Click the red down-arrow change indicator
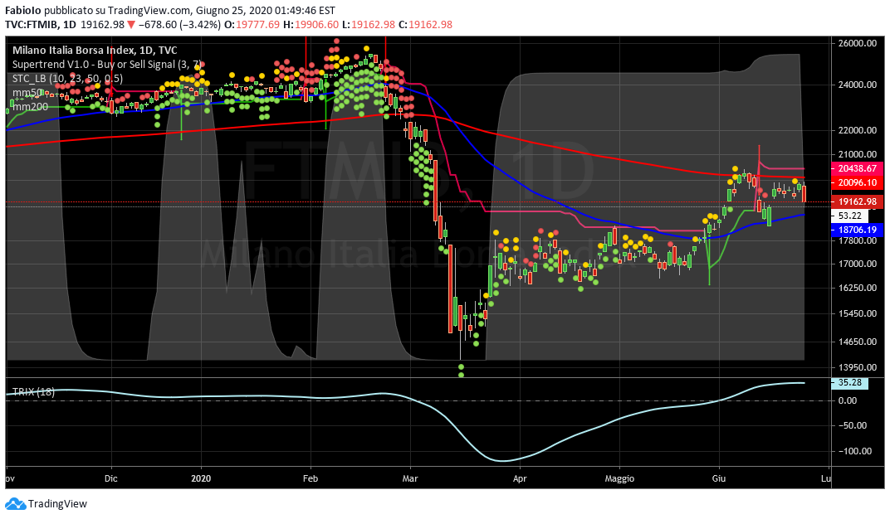The width and height of the screenshot is (890, 519). point(131,25)
